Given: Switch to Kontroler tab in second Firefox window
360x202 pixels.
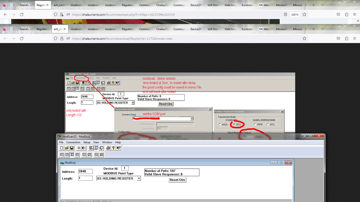Looking at the screenshot, I should pyautogui.click(x=247, y=29).
